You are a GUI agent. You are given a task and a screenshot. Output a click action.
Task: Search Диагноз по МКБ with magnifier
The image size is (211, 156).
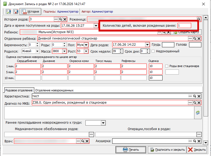tap(195, 103)
